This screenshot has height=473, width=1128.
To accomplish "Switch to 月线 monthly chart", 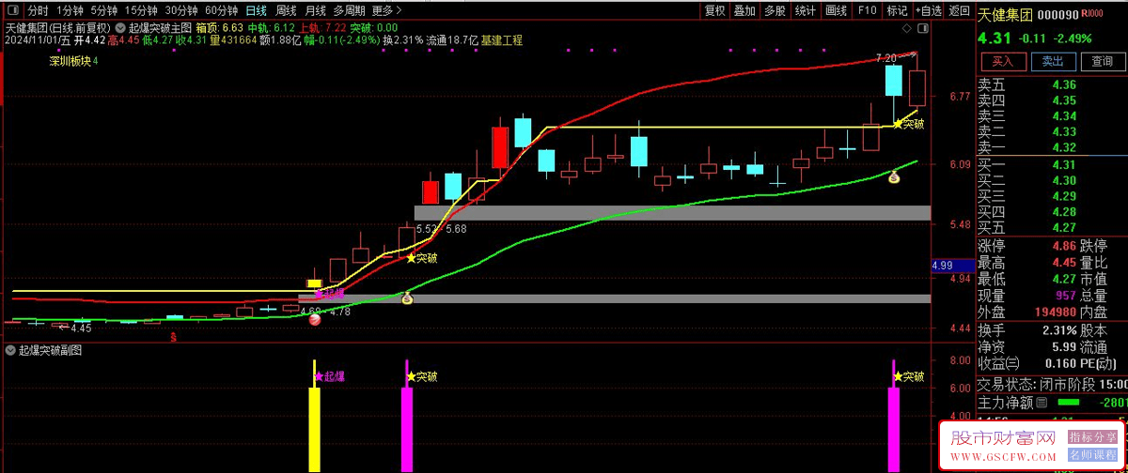I will click(x=315, y=10).
